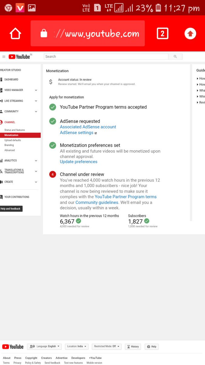205x365 pixels.
Task: Tap the Chrome icon in status bar
Action: [x=9, y=8]
